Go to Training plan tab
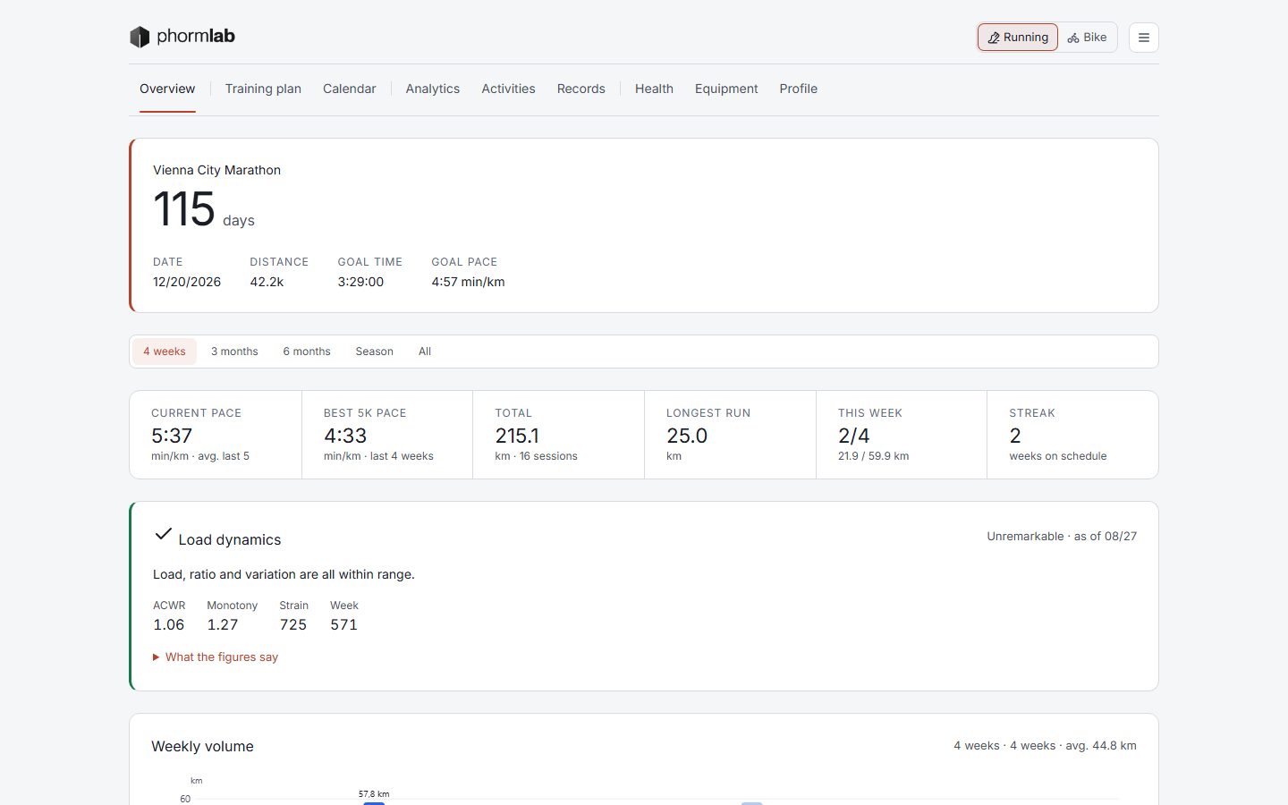 tap(263, 89)
